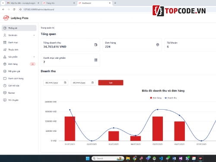Viewport: 216px width, 162px height.
Task: Click the red Lọc filter button
Action: pyautogui.click(x=111, y=83)
